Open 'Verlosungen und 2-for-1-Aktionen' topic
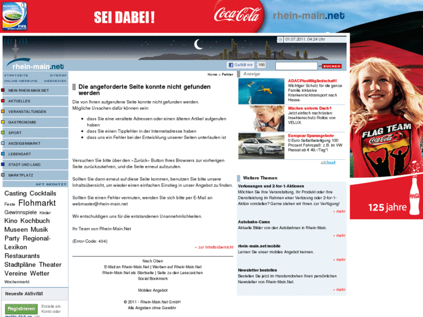 pos(271,186)
